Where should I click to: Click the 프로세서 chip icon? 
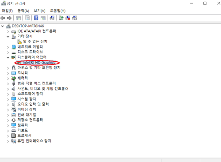(14, 136)
